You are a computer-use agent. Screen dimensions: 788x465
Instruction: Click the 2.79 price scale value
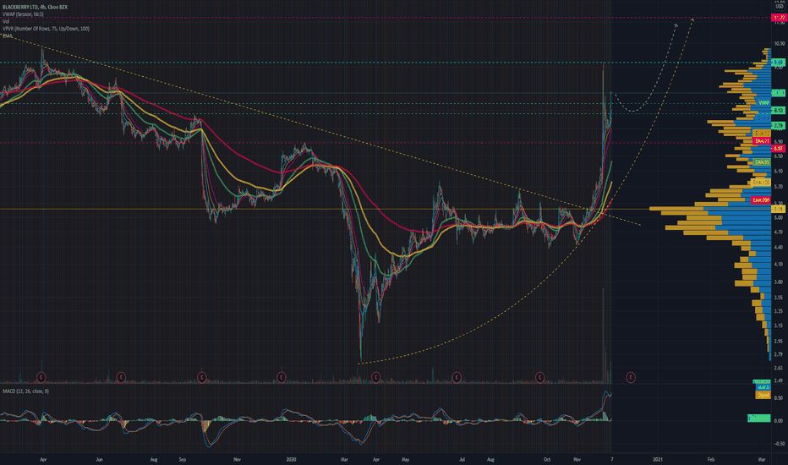[x=779, y=354]
